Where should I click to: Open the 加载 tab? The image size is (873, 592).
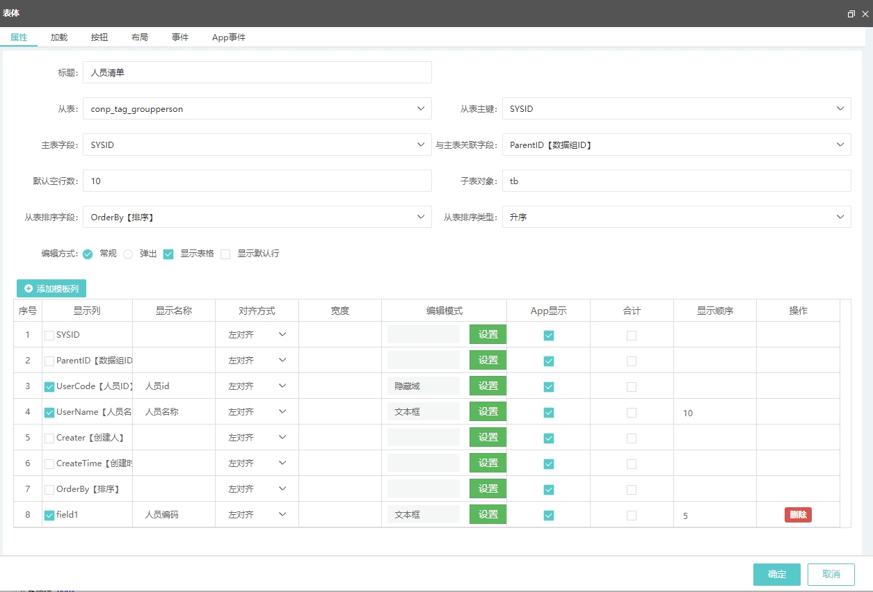(x=59, y=38)
